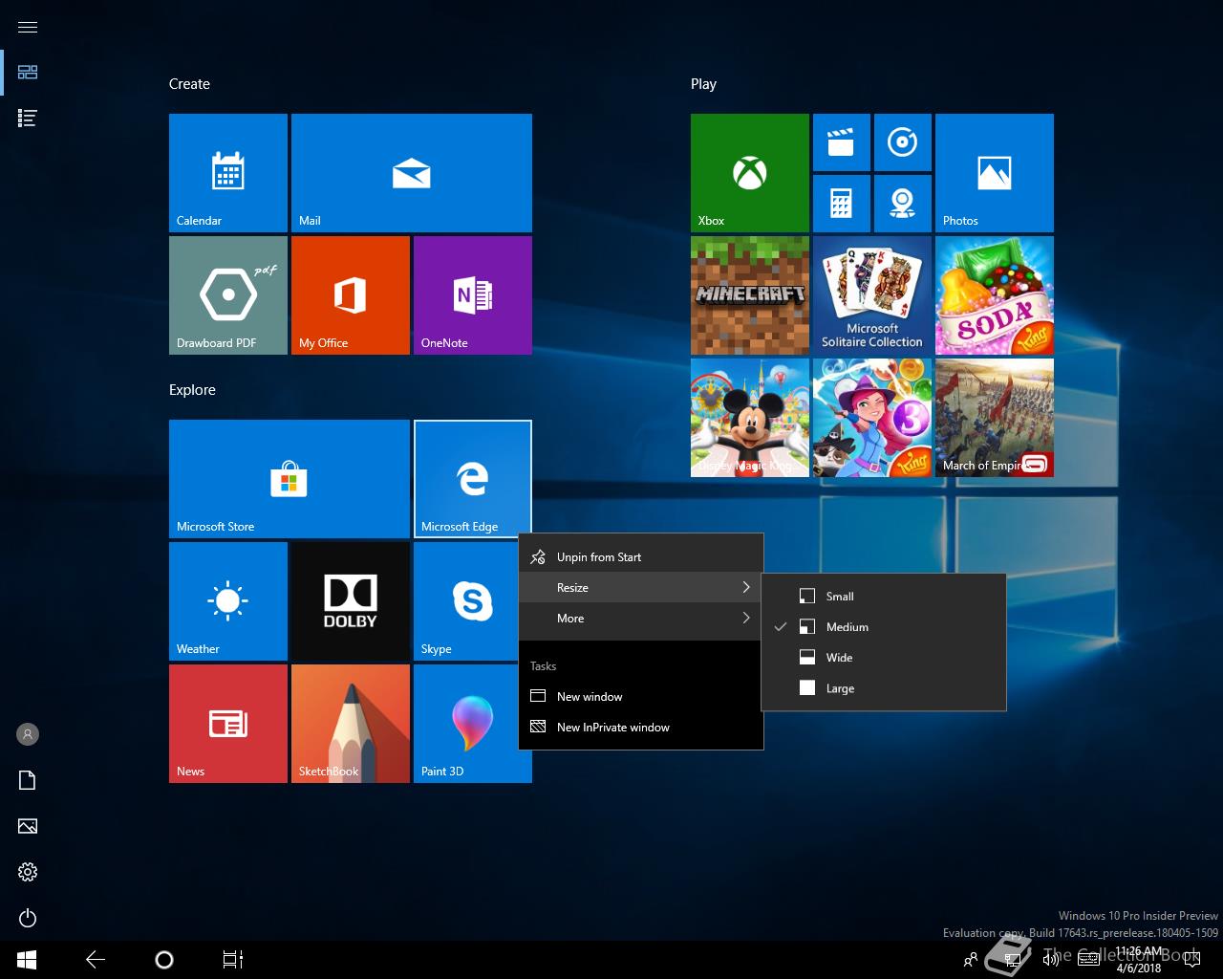Viewport: 1223px width, 979px height.
Task: Select Unpin from Start
Action: pos(641,557)
